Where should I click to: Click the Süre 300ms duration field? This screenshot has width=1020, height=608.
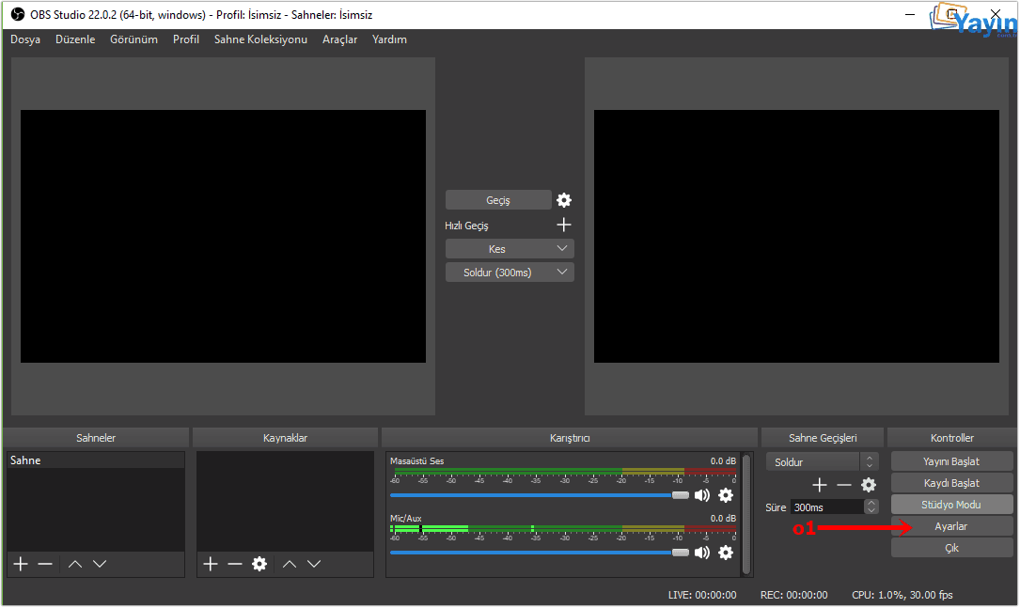click(828, 507)
